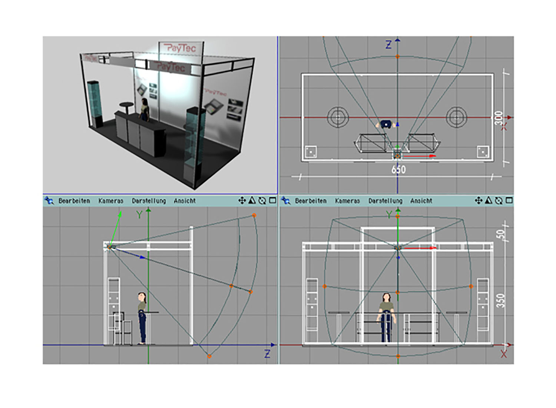556x408 pixels.
Task: Click the side view panel's leftmost header icon
Action: [49, 200]
